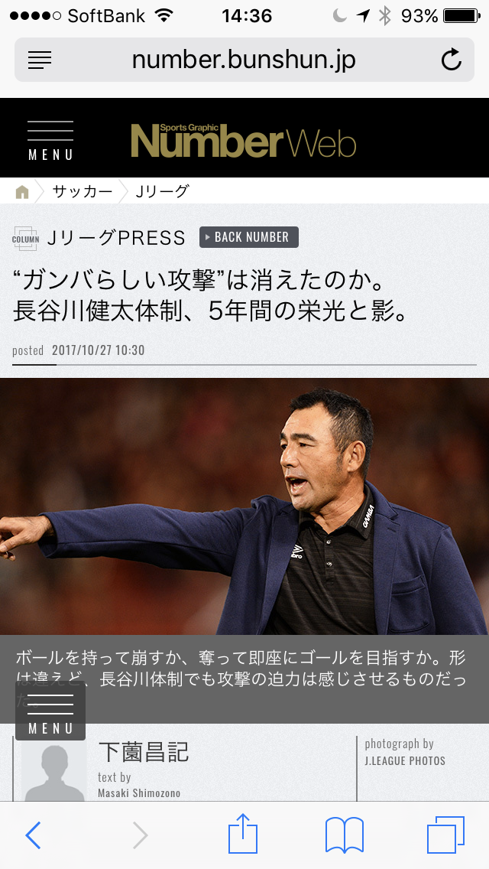Click the COLUMN icon

[25, 239]
